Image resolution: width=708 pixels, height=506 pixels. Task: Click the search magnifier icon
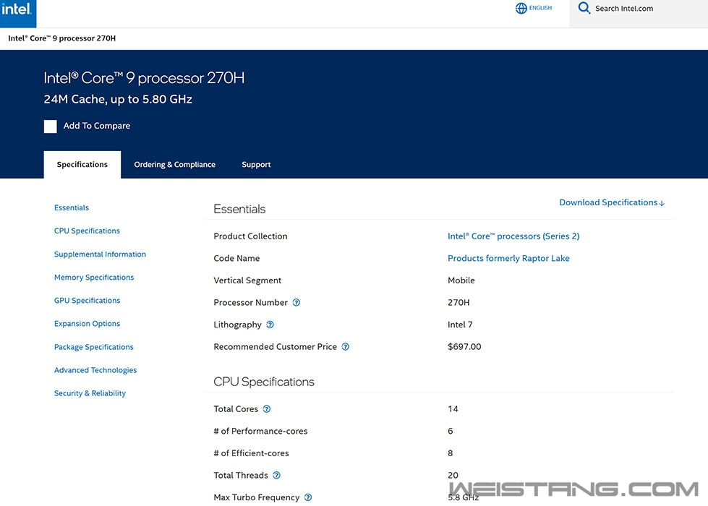584,8
